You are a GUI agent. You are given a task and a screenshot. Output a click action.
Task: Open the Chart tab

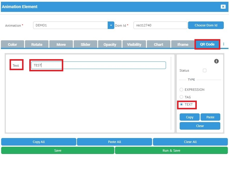(x=158, y=44)
